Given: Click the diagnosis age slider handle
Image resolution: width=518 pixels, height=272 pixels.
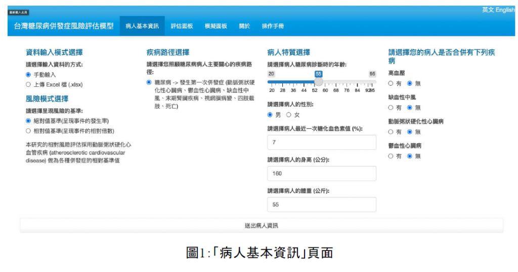Looking at the screenshot, I should [x=319, y=81].
